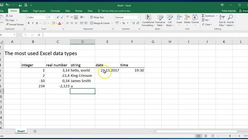
Task: Click Increase Font Size icon
Action: [58, 17]
